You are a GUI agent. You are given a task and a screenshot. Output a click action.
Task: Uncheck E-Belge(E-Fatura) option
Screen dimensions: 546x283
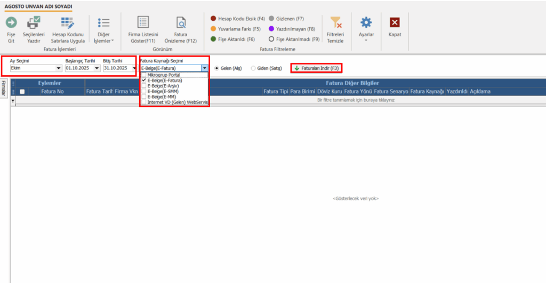[144, 80]
